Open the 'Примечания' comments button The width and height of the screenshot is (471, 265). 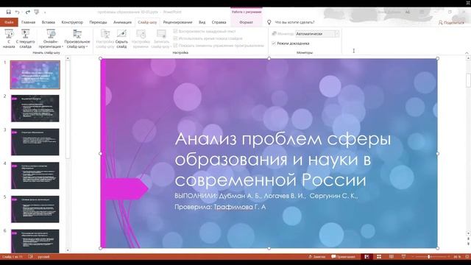343,257
